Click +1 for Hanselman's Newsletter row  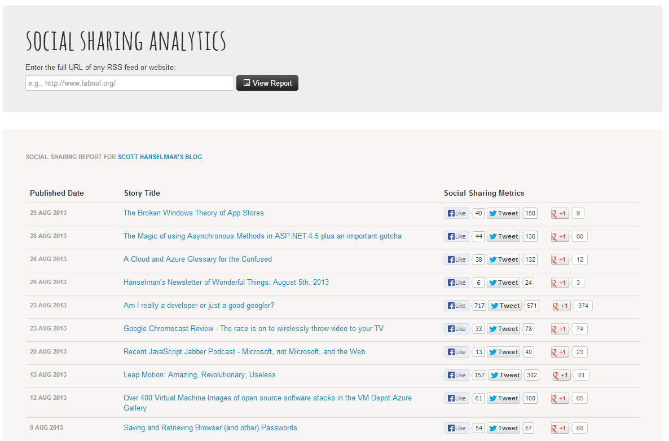coord(560,283)
